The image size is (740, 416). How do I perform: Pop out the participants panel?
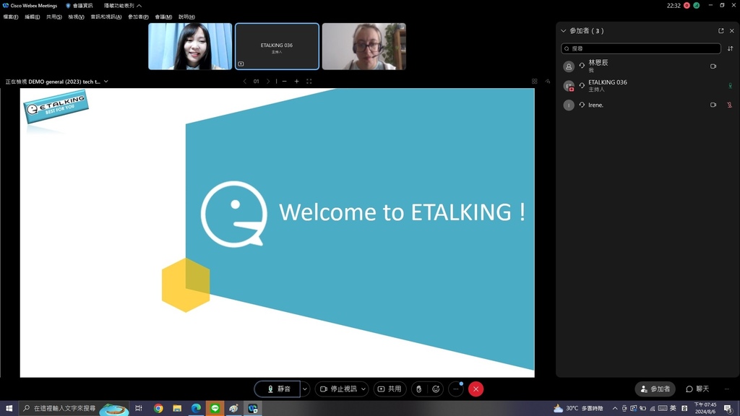(x=720, y=30)
